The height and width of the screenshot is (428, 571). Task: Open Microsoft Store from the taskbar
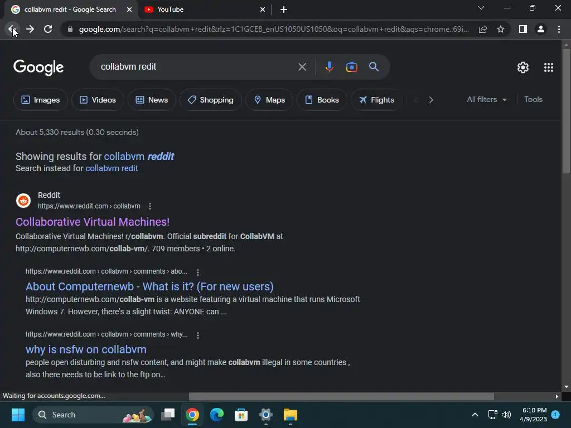pos(241,415)
